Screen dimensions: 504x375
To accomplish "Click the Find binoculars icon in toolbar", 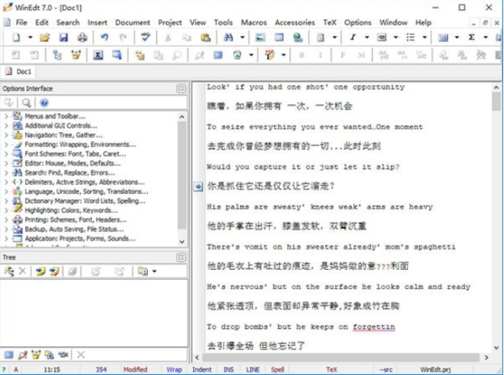I will pos(228,38).
